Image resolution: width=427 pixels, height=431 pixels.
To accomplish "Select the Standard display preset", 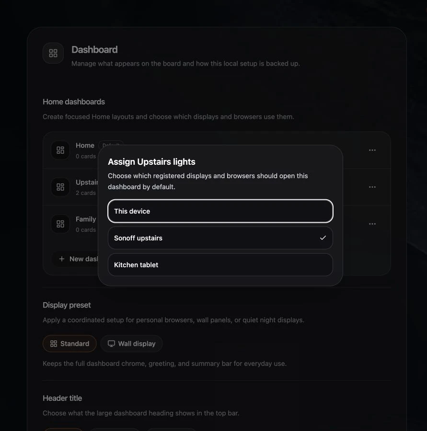I will [69, 343].
